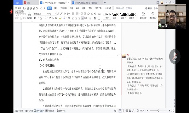This screenshot has height=113, width=189.
Task: Increase font size
Action: [x=58, y=14]
